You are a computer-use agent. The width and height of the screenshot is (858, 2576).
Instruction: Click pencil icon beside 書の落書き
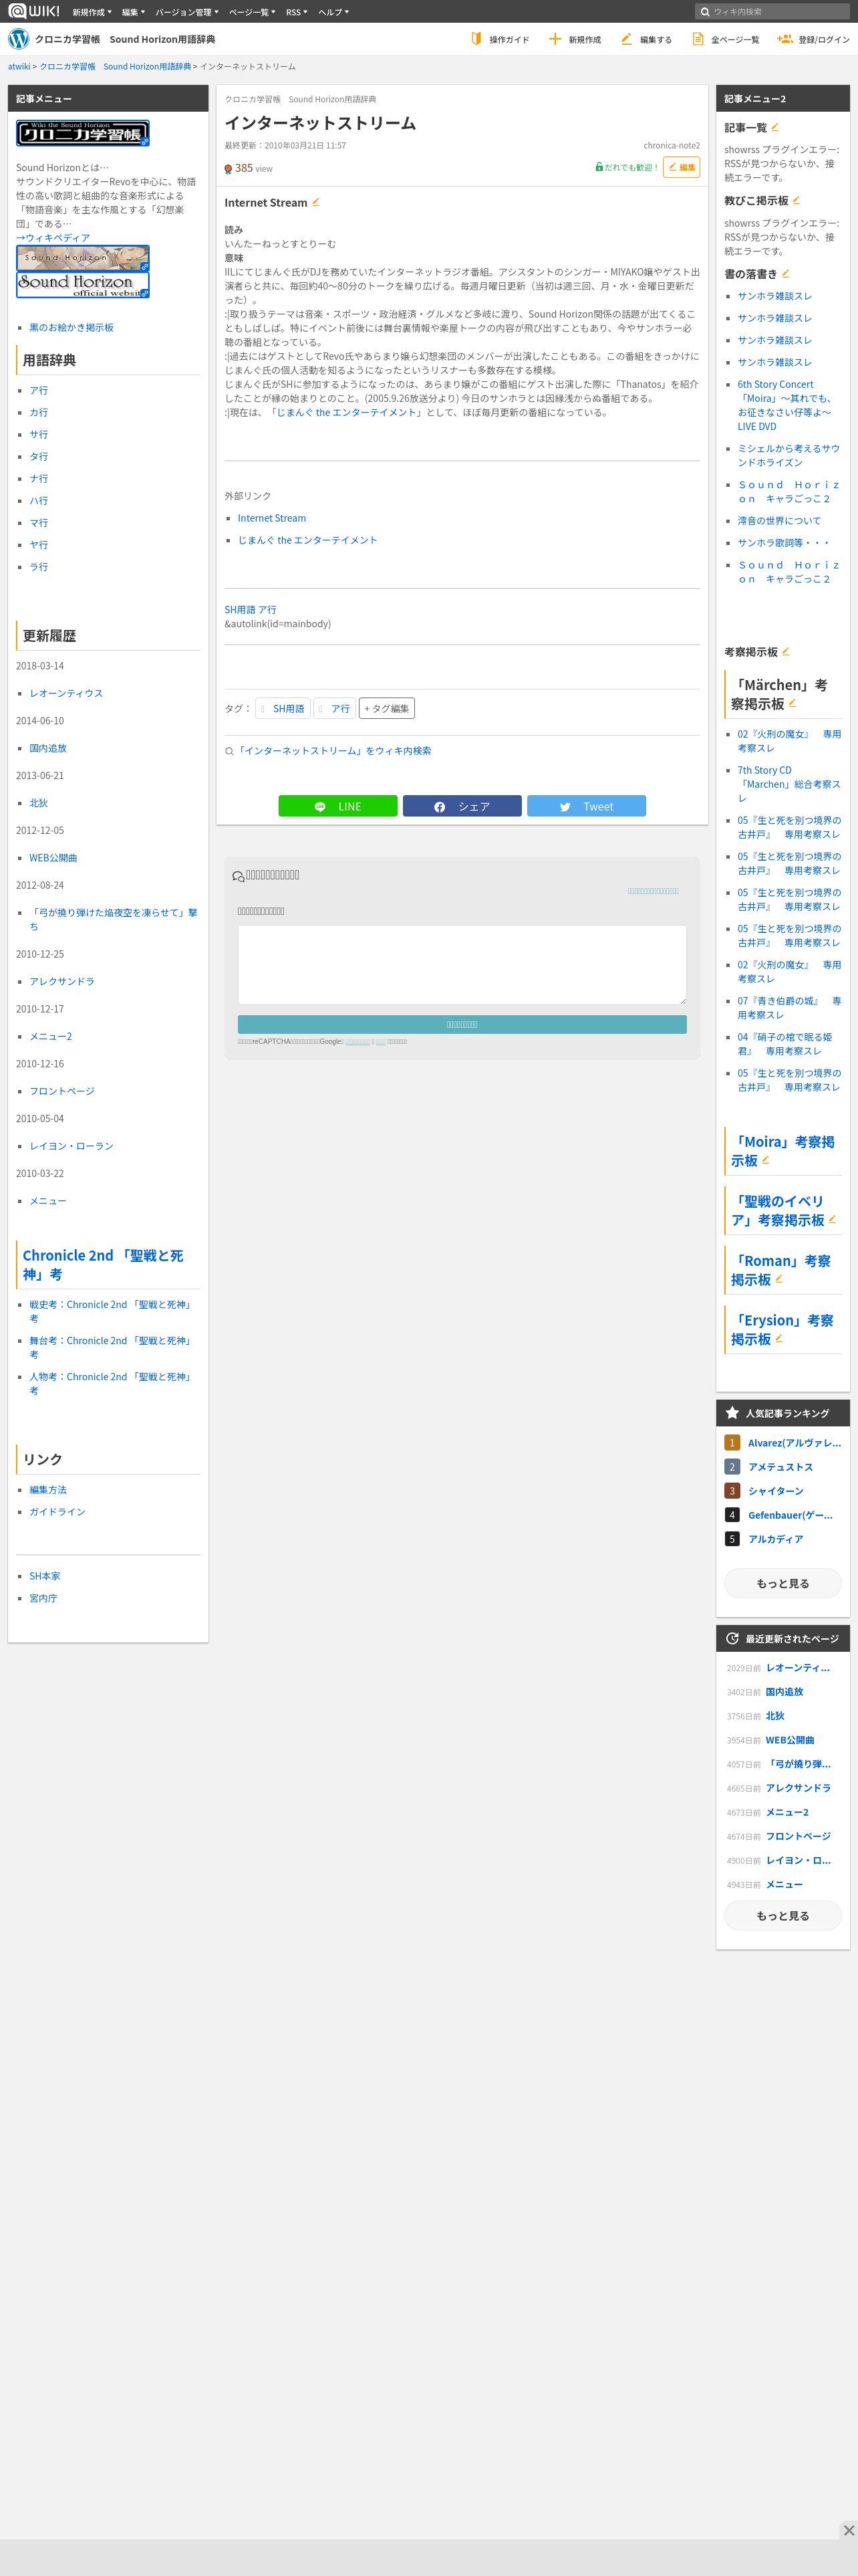click(x=786, y=273)
